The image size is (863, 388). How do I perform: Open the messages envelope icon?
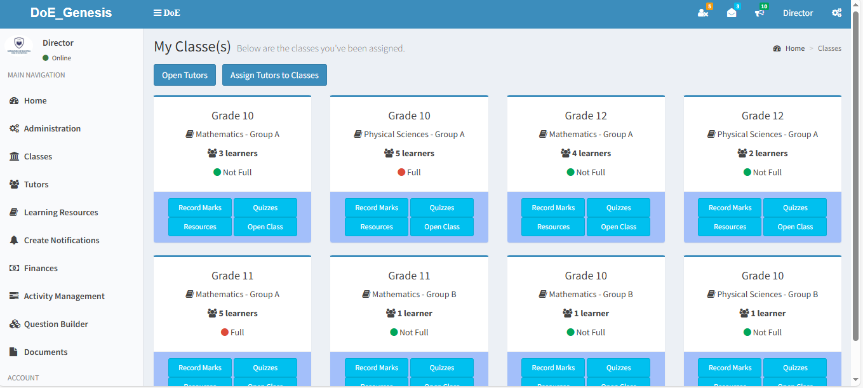[x=732, y=13]
